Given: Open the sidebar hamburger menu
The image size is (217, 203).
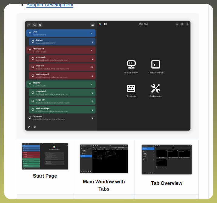Looking at the screenshot, I should (92, 25).
